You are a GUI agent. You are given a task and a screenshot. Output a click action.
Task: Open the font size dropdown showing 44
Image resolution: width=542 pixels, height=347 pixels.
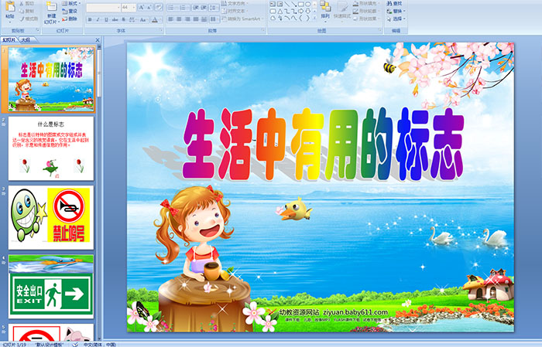click(127, 7)
